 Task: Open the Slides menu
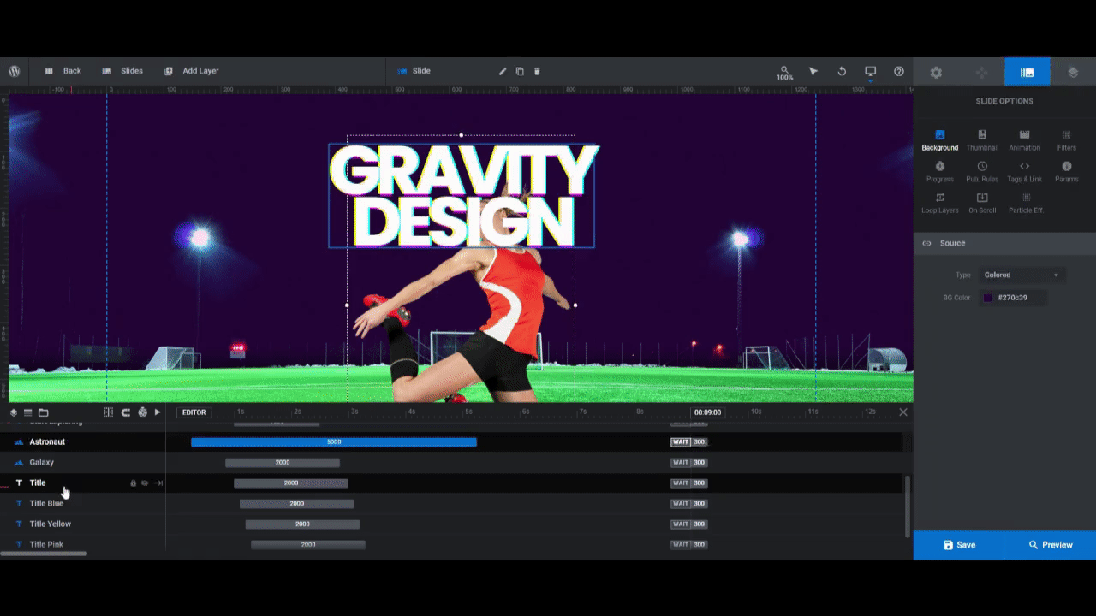pos(122,71)
